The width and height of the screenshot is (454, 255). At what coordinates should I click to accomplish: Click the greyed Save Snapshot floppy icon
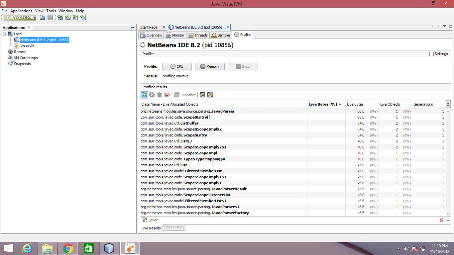[x=50, y=18]
